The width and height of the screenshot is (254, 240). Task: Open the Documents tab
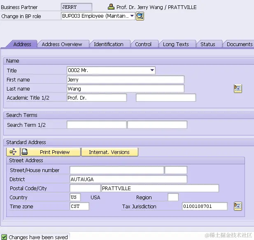tap(240, 44)
